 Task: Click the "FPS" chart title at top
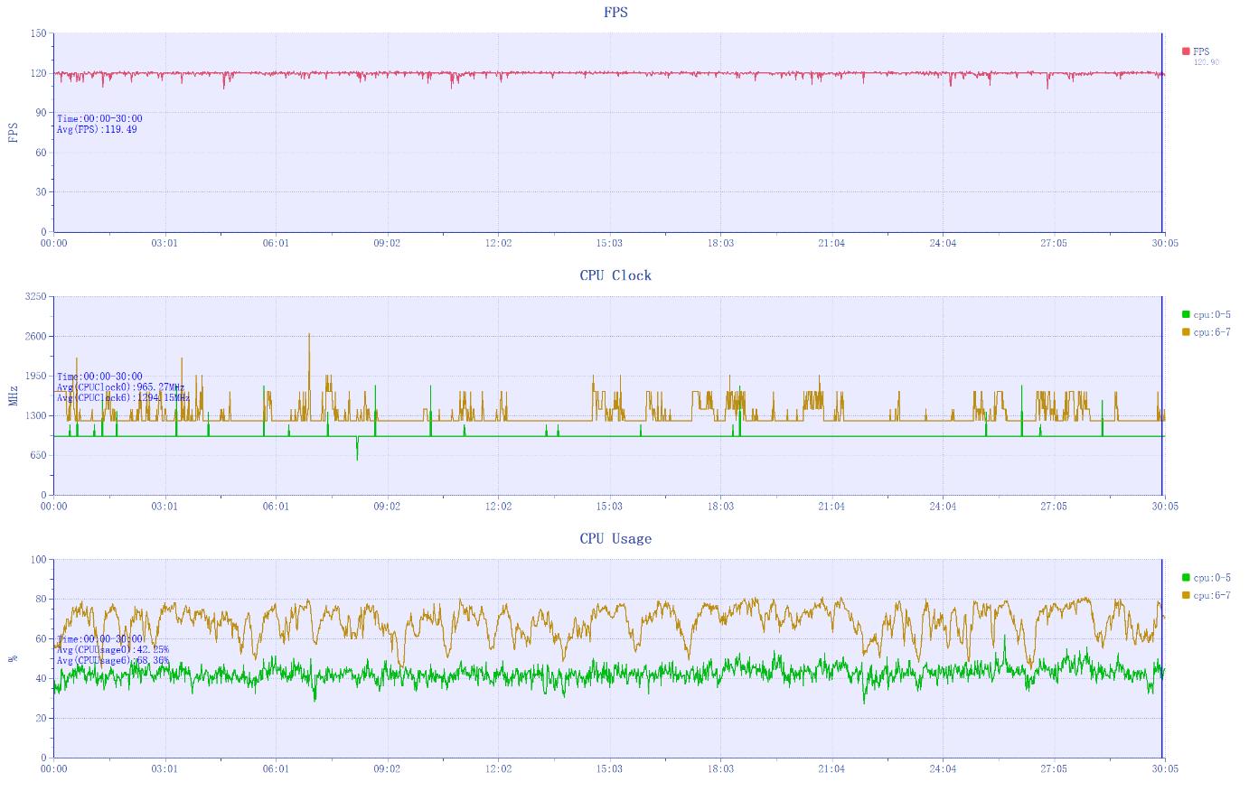pyautogui.click(x=615, y=13)
